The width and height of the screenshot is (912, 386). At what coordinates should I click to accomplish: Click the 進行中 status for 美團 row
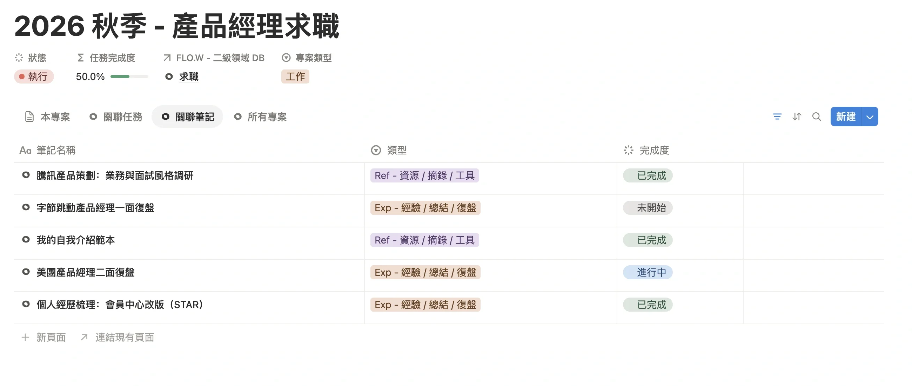(x=648, y=272)
